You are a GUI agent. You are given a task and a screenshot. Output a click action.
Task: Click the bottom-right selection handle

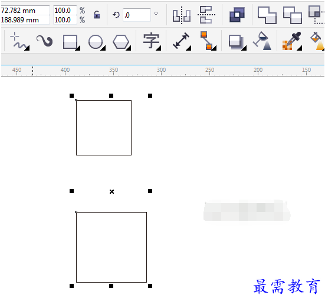(150, 286)
